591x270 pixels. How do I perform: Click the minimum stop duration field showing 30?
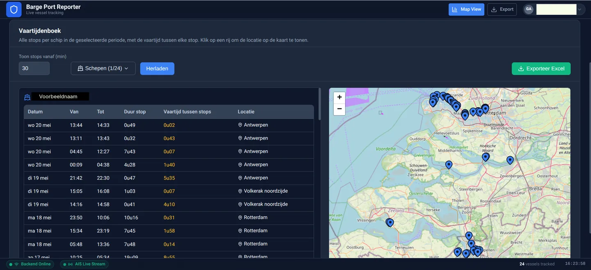tap(34, 68)
